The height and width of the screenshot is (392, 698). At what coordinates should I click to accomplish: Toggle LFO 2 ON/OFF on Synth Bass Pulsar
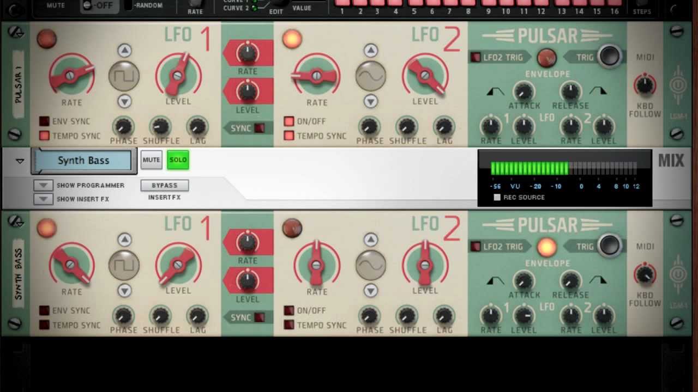289,311
